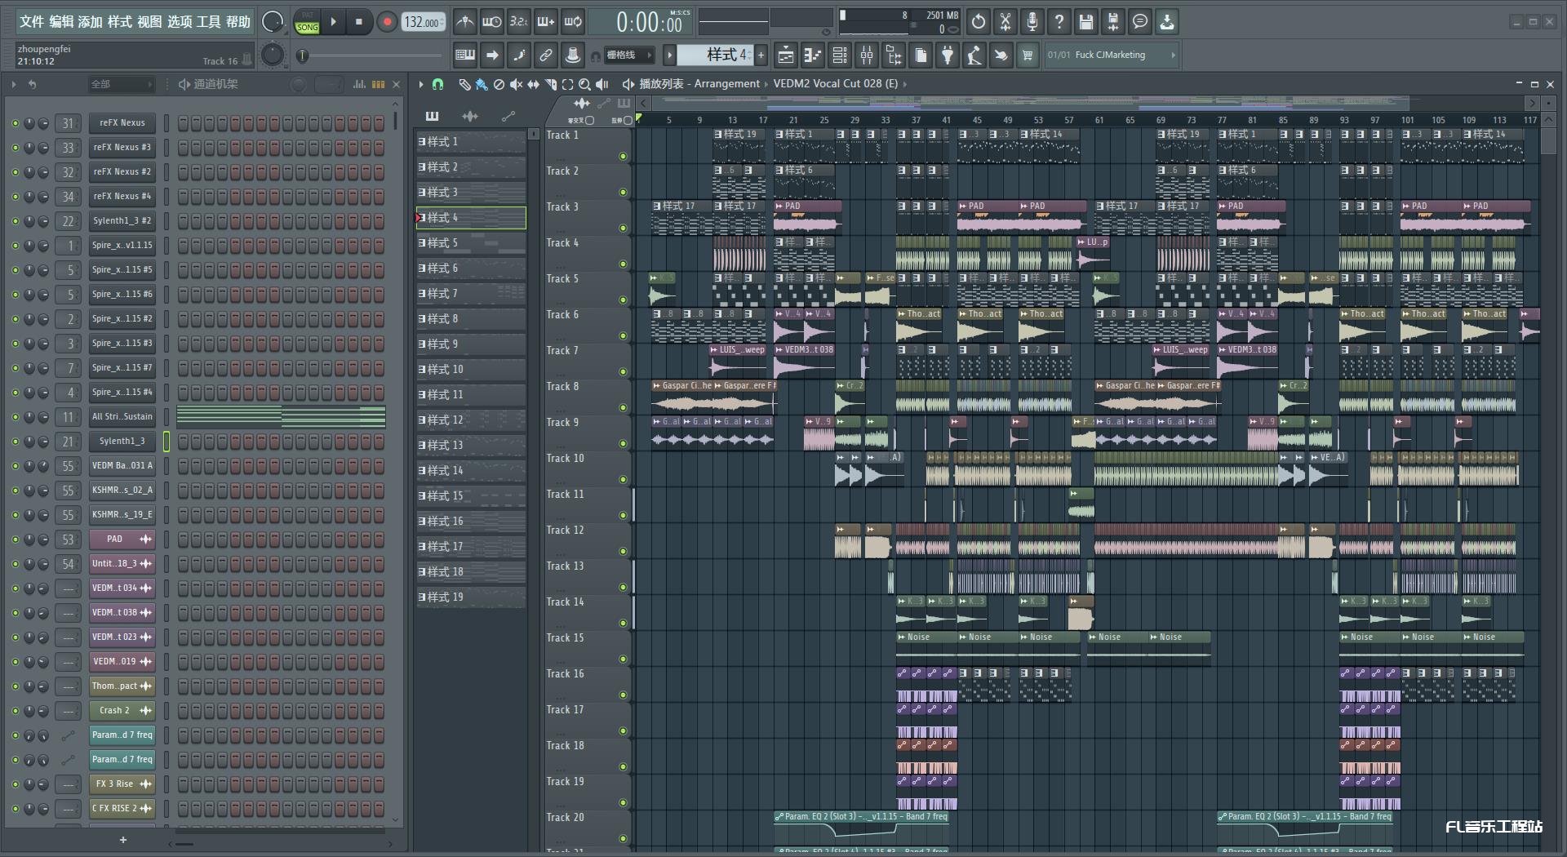The height and width of the screenshot is (857, 1567).
Task: Mute the reFX Nexus channel
Action: pyautogui.click(x=15, y=123)
